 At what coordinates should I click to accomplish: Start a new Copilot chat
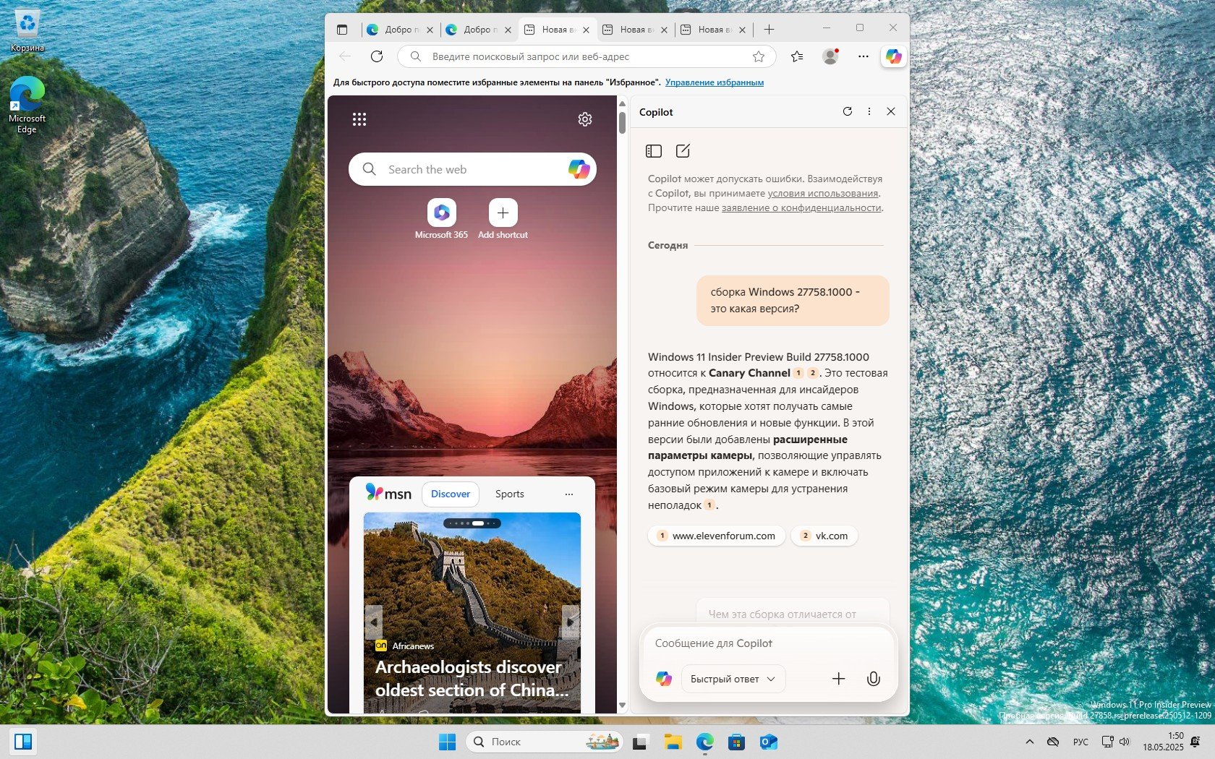(683, 151)
